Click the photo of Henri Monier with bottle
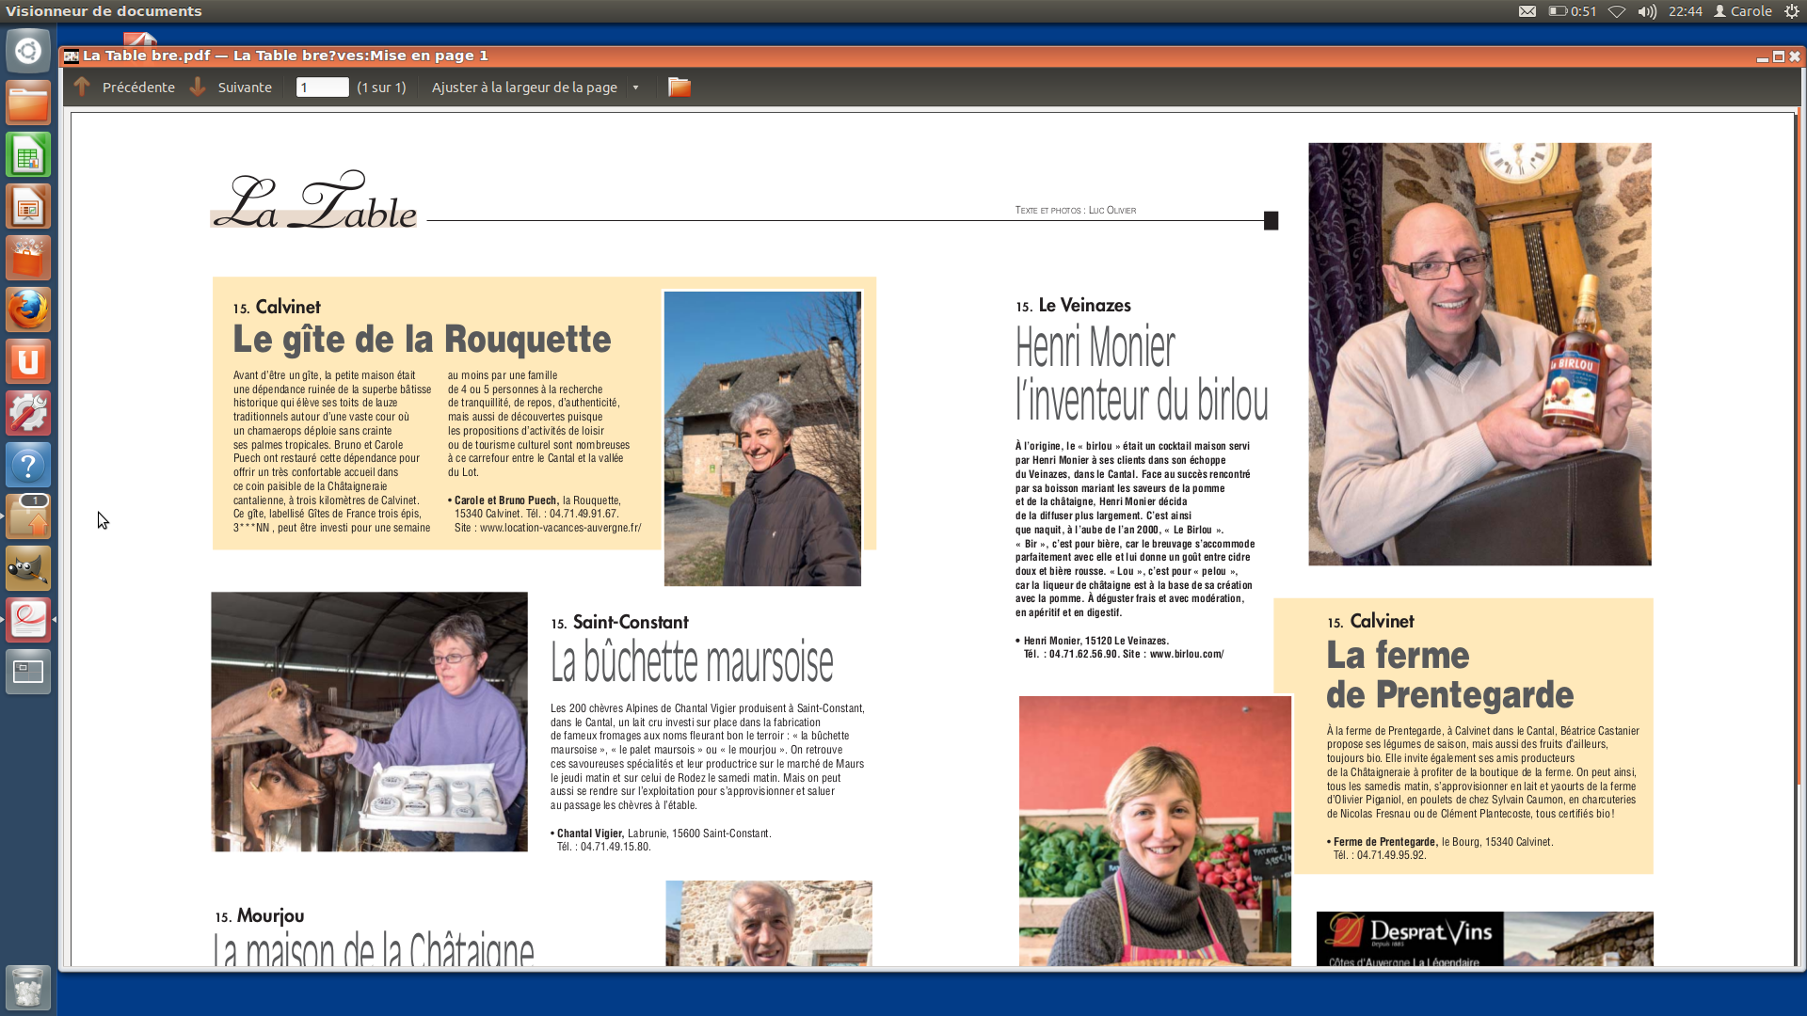1807x1016 pixels. 1479,354
